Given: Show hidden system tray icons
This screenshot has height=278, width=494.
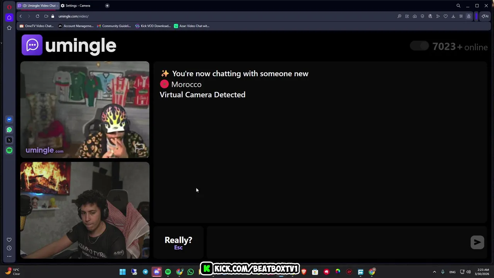Looking at the screenshot, I should tap(434, 272).
